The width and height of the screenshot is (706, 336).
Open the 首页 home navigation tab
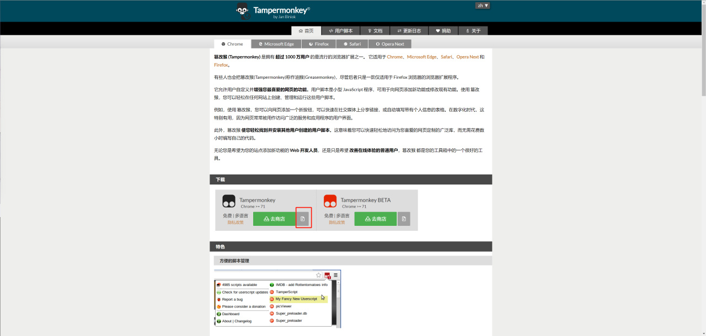pos(306,31)
